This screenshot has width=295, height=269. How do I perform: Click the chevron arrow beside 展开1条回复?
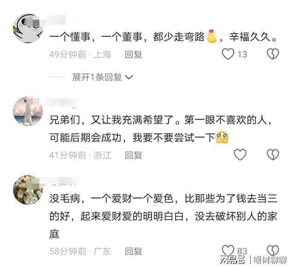coord(129,77)
